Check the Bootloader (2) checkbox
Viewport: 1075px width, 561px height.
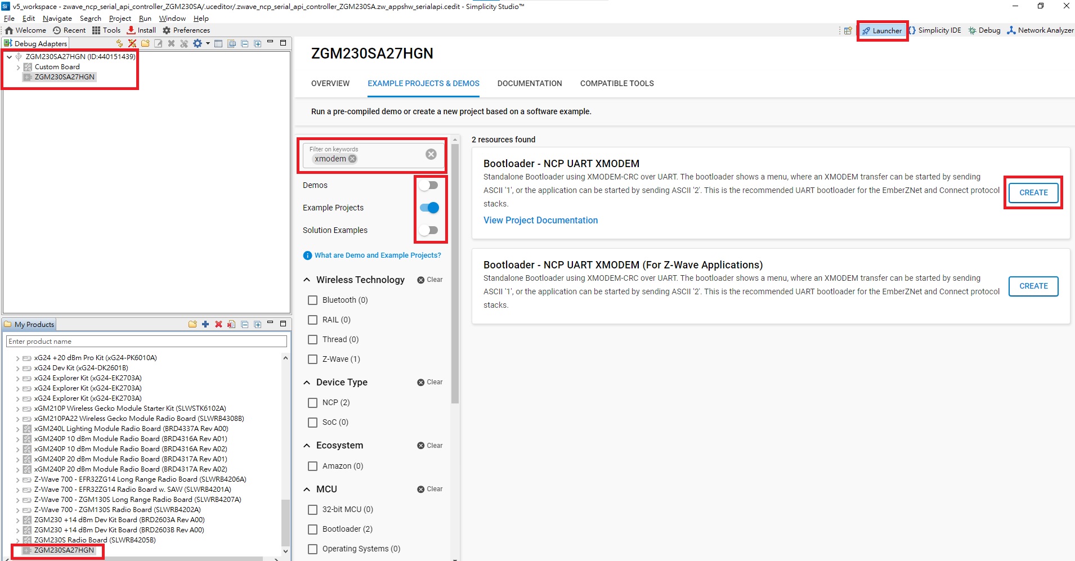[x=313, y=529]
